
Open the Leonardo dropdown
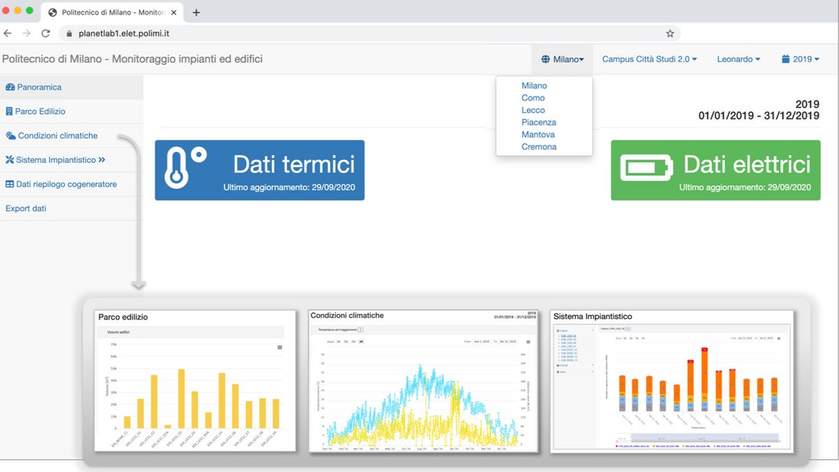(x=738, y=59)
